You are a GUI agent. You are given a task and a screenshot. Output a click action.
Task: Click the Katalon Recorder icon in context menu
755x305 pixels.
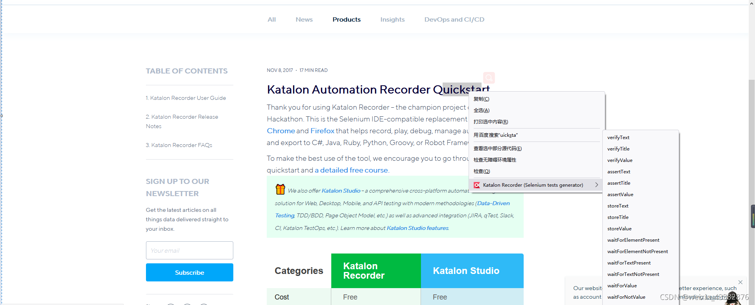pyautogui.click(x=476, y=185)
